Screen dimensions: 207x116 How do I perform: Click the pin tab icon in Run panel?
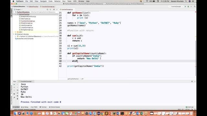14,97
